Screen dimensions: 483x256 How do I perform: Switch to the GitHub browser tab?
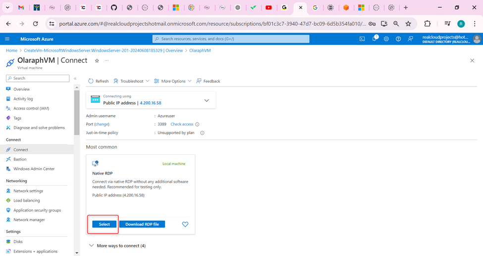[114, 7]
